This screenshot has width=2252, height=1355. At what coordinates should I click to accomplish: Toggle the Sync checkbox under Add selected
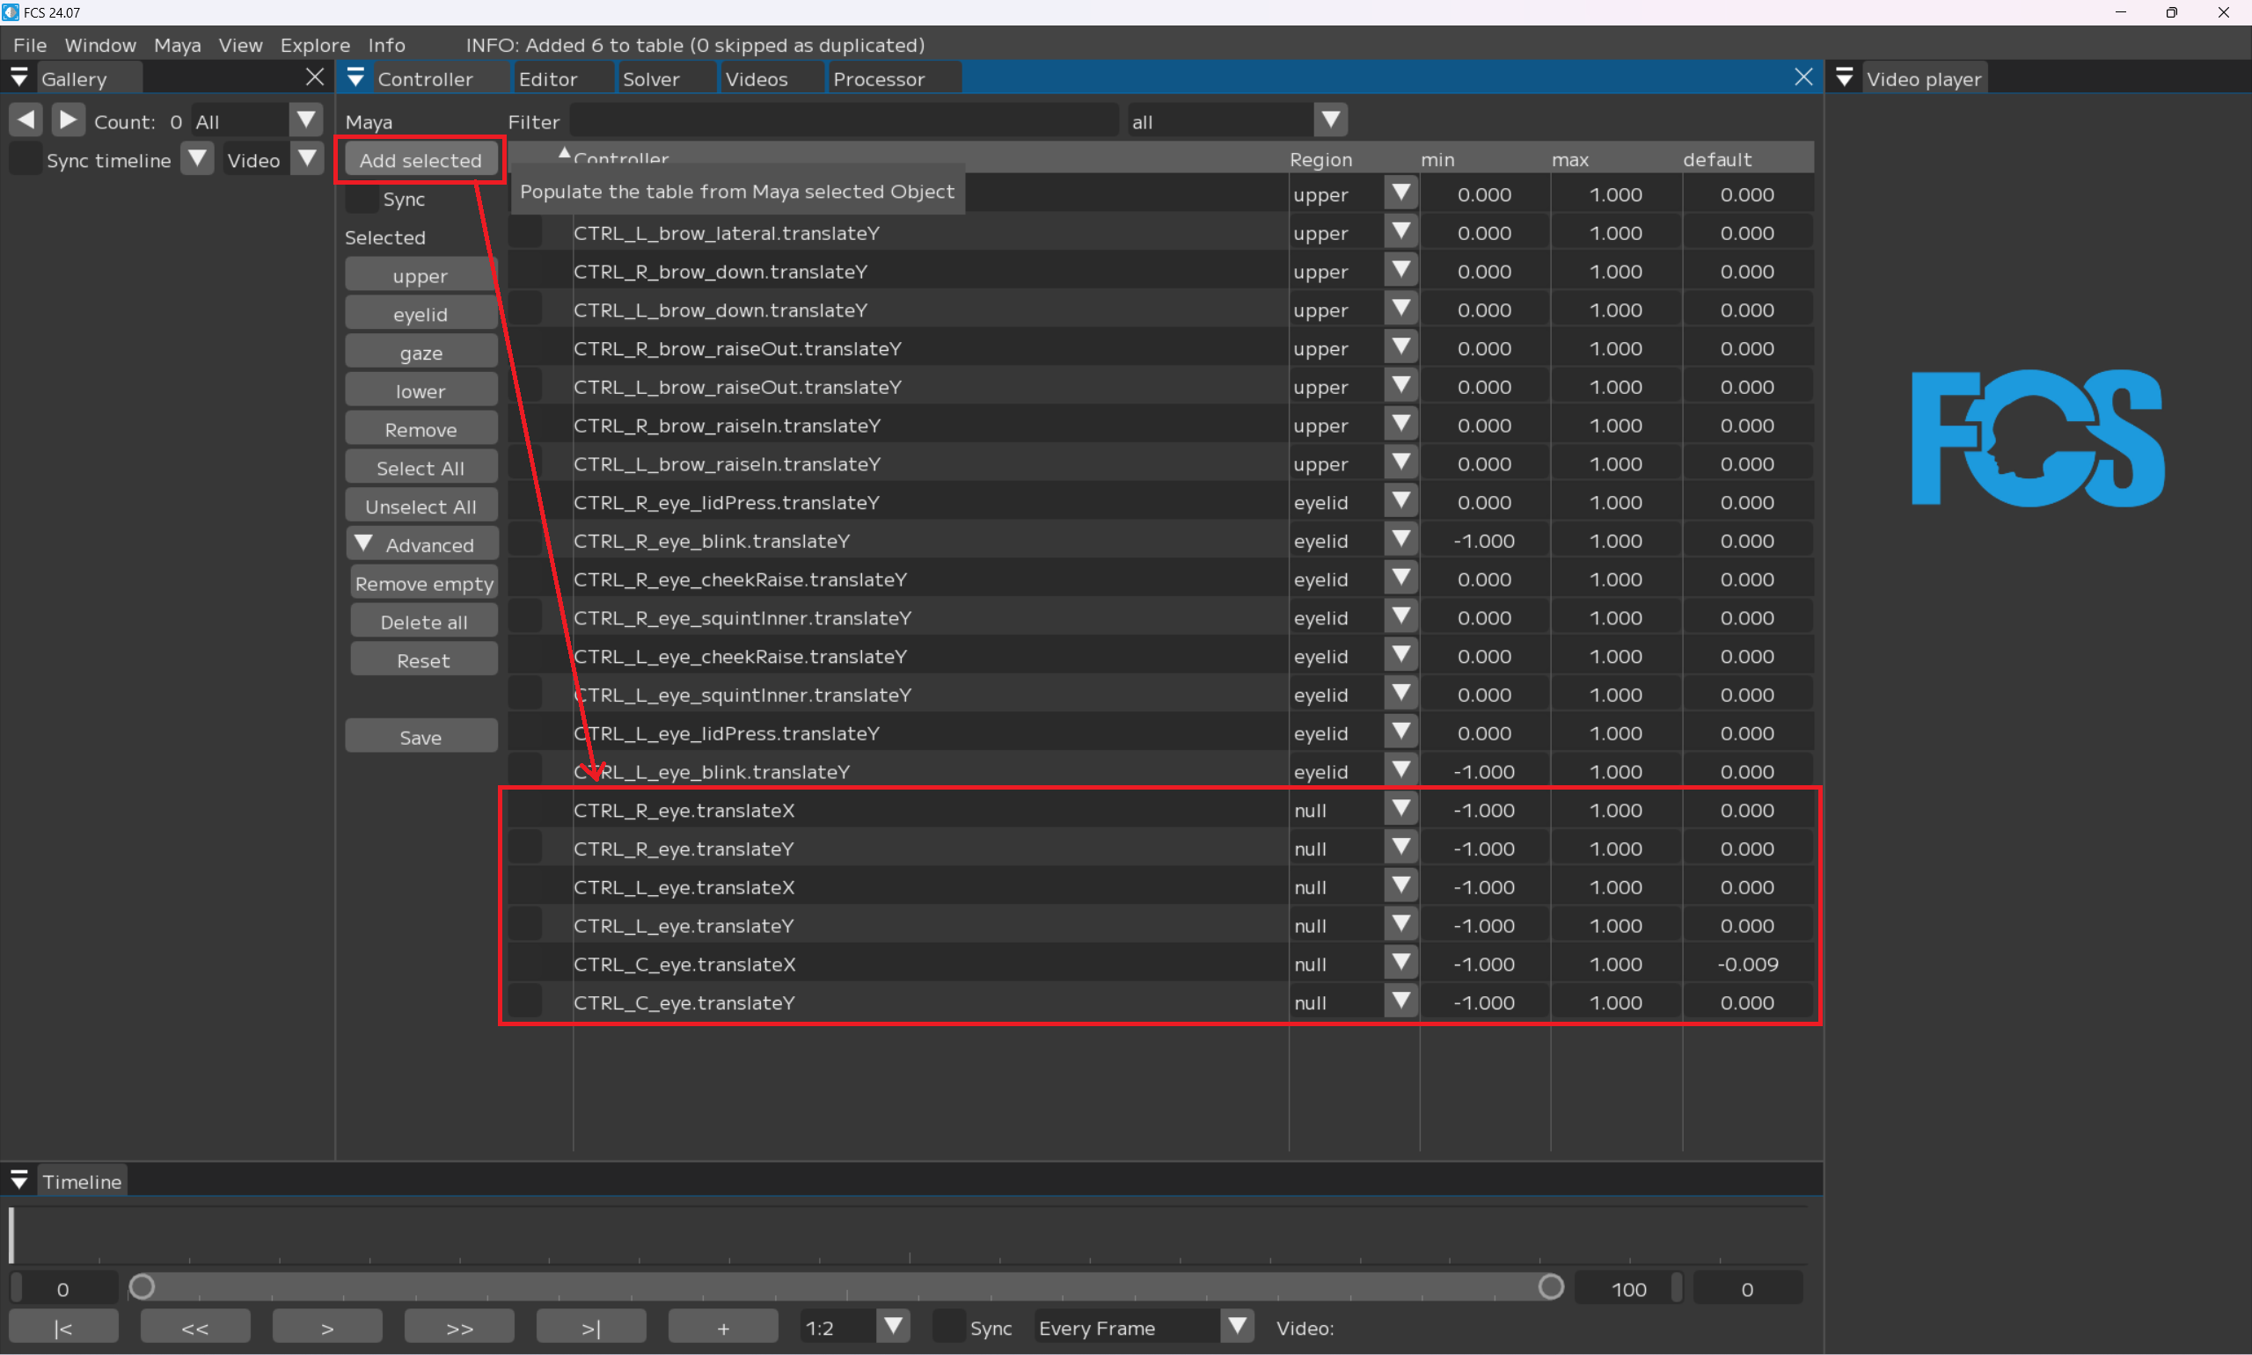pos(363,198)
